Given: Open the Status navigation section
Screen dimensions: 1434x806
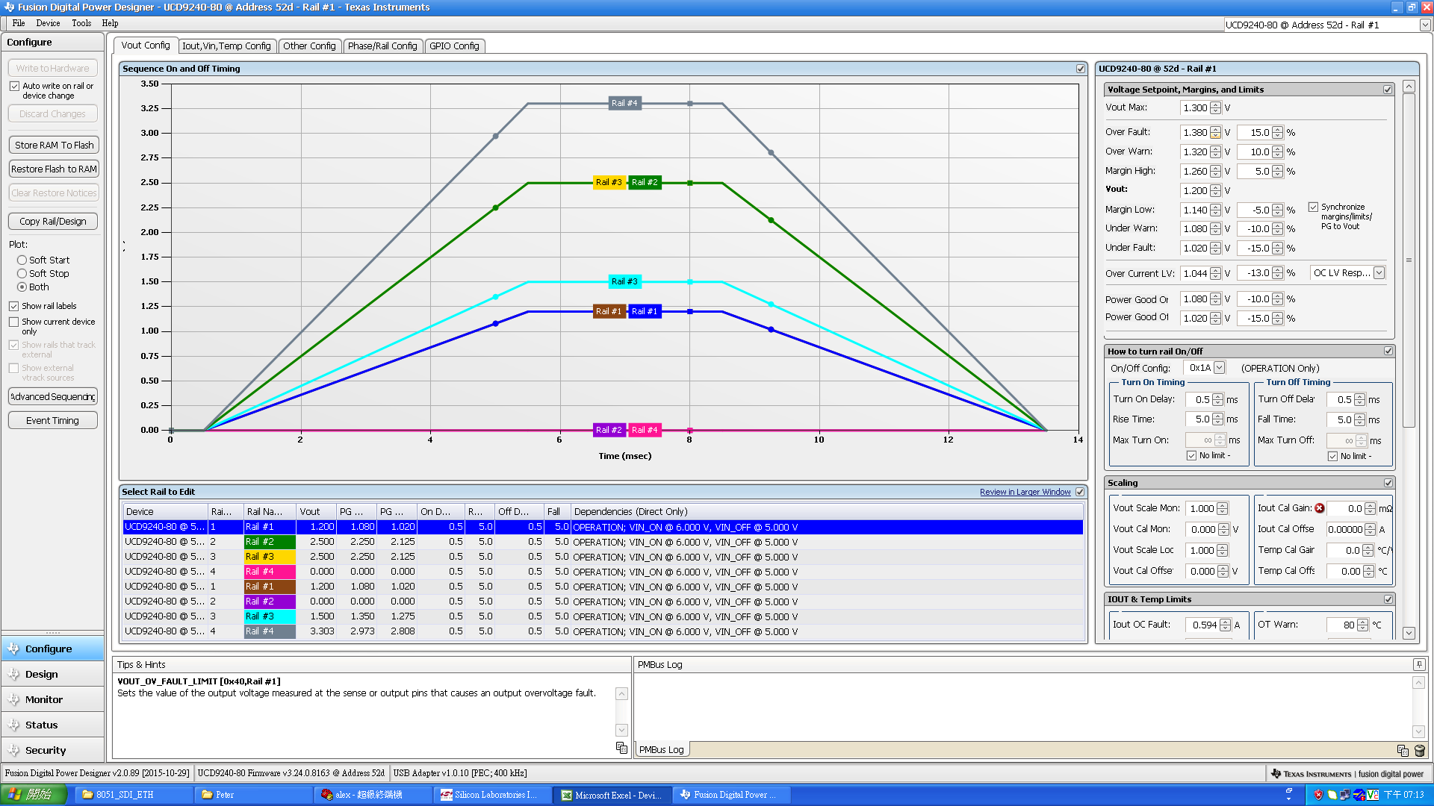Looking at the screenshot, I should pos(52,725).
